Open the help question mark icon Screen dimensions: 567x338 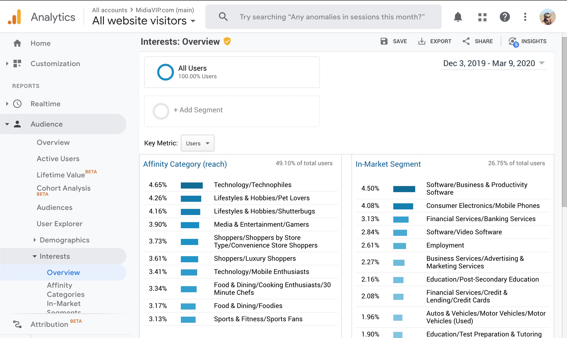[x=505, y=17]
